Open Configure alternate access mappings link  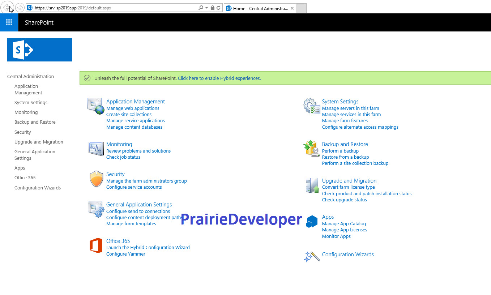[x=360, y=127]
